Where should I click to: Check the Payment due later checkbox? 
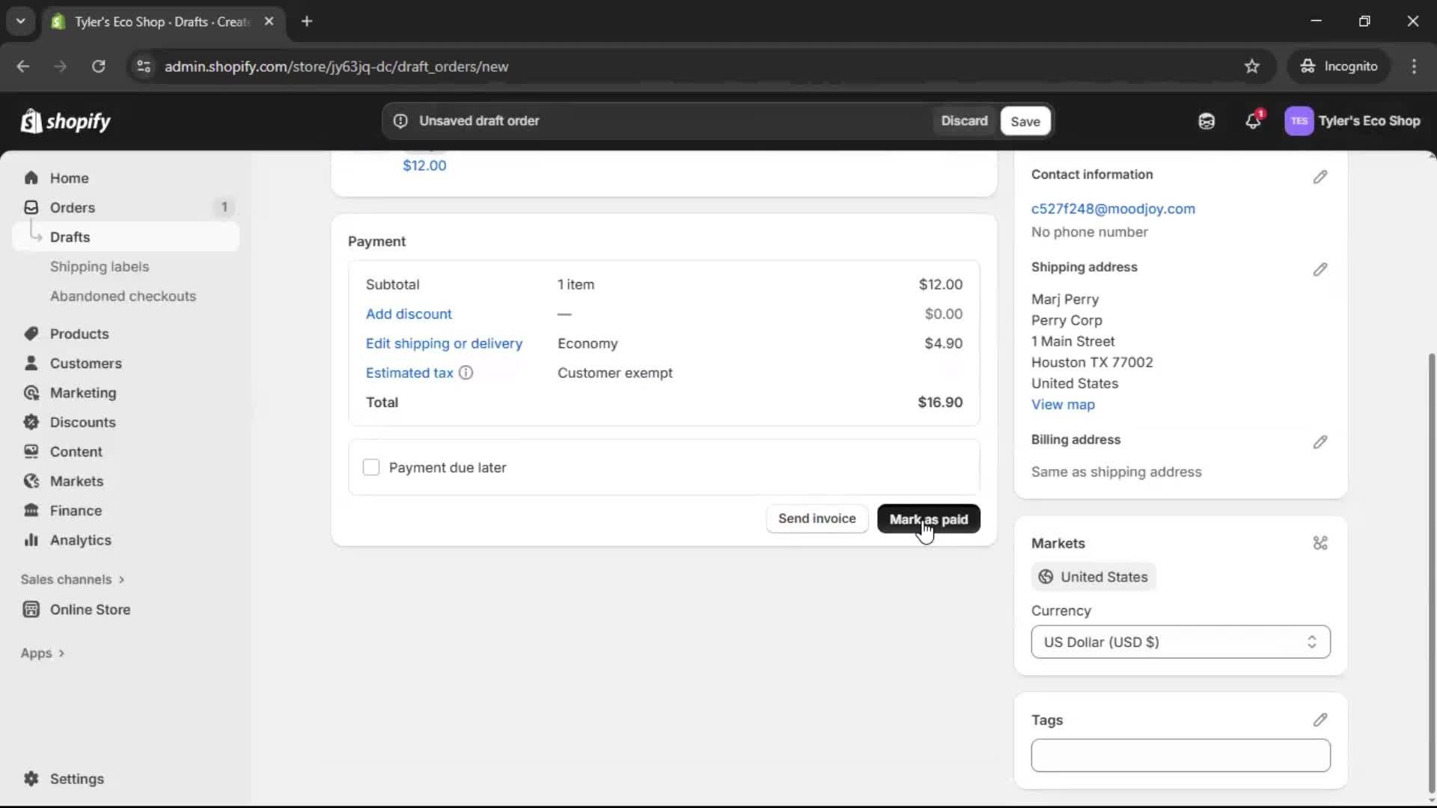(x=372, y=467)
